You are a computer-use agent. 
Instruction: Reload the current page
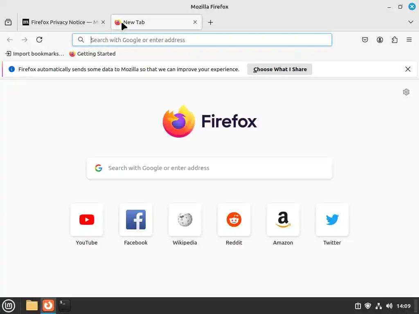[x=39, y=40]
